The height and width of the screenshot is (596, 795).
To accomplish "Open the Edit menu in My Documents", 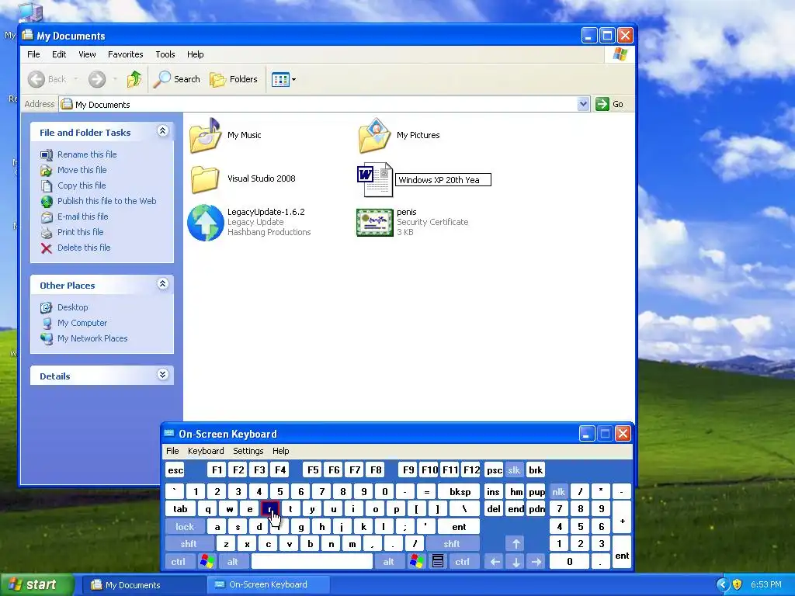I will (x=59, y=54).
